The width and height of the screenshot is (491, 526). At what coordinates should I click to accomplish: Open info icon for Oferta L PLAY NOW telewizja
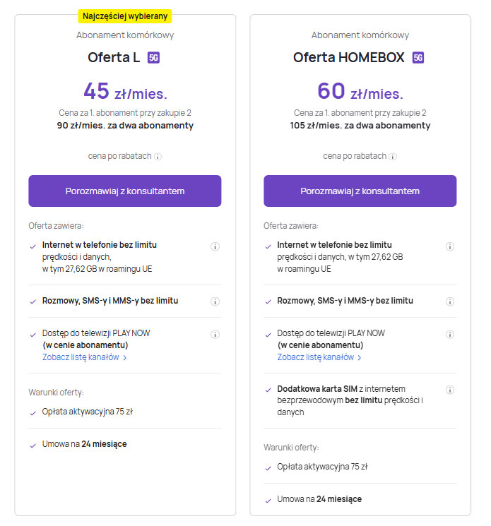coord(215,335)
